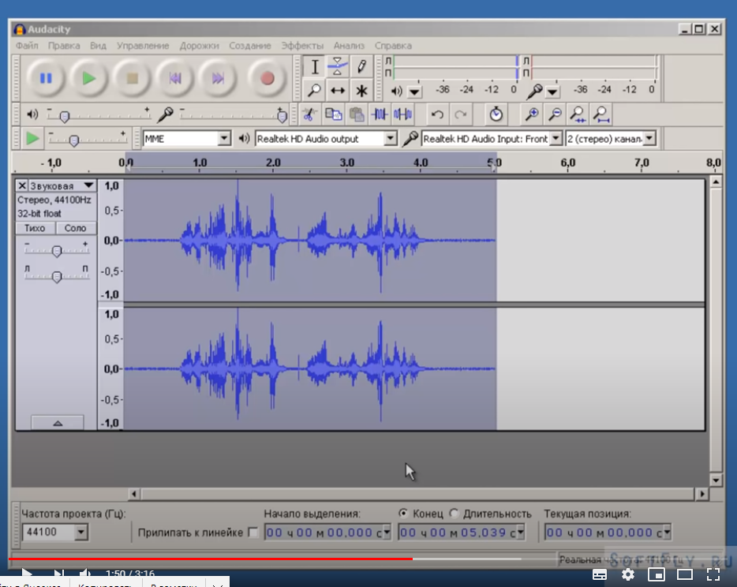Open the Эффекты menu
Screen dimensions: 737x587
tap(302, 46)
